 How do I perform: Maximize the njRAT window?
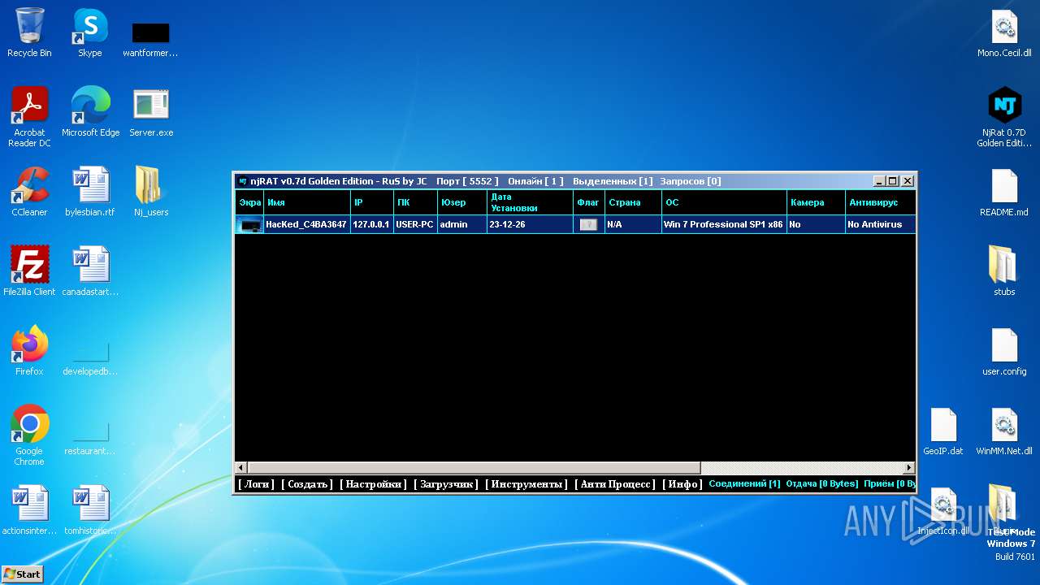(x=893, y=181)
